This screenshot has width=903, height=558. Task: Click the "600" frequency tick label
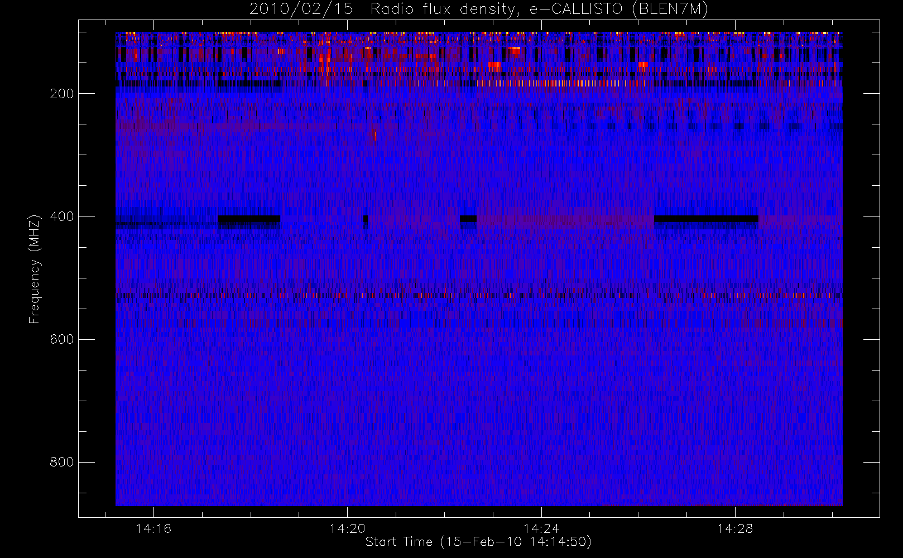pos(61,339)
